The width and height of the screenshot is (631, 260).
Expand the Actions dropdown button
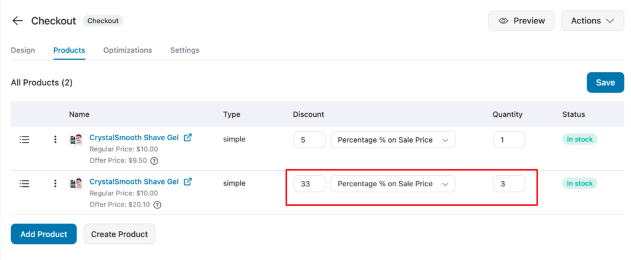click(x=592, y=21)
